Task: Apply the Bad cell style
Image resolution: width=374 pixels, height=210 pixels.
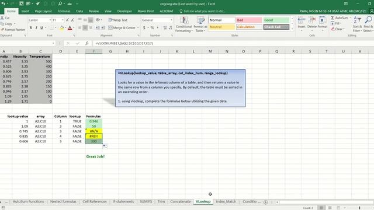Action: coord(249,20)
